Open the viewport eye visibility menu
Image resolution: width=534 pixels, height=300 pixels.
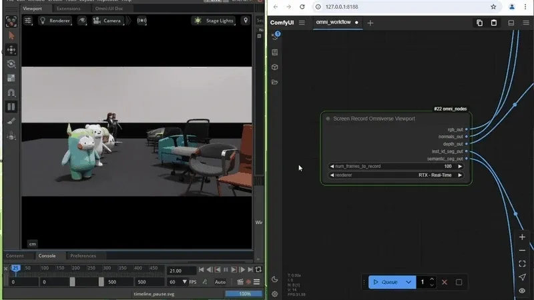tap(82, 21)
